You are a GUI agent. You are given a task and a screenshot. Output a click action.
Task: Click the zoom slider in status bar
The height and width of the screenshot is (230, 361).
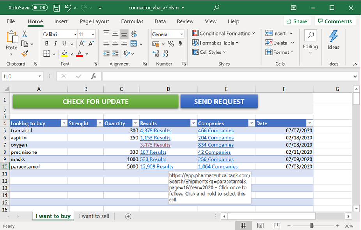click(x=311, y=226)
